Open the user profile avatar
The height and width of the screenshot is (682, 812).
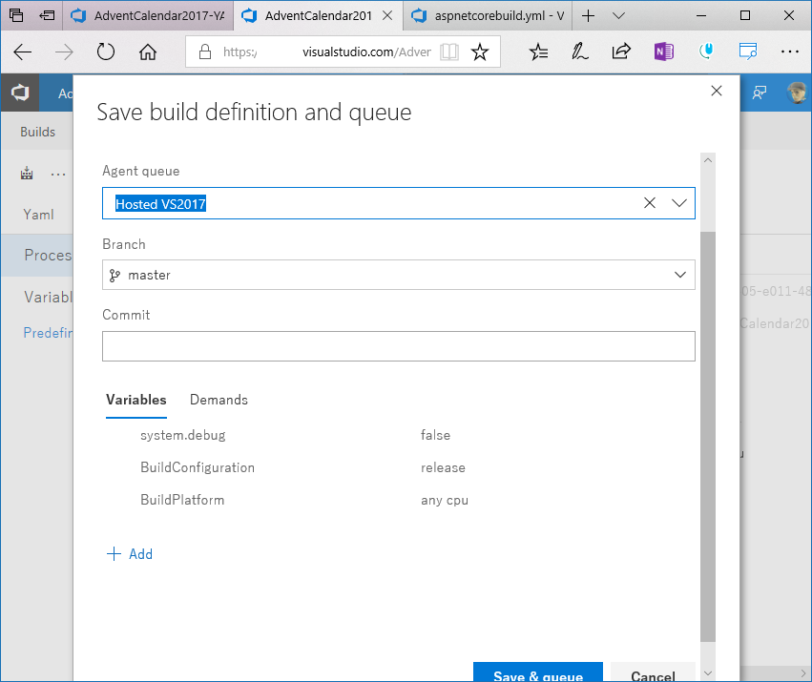point(797,93)
